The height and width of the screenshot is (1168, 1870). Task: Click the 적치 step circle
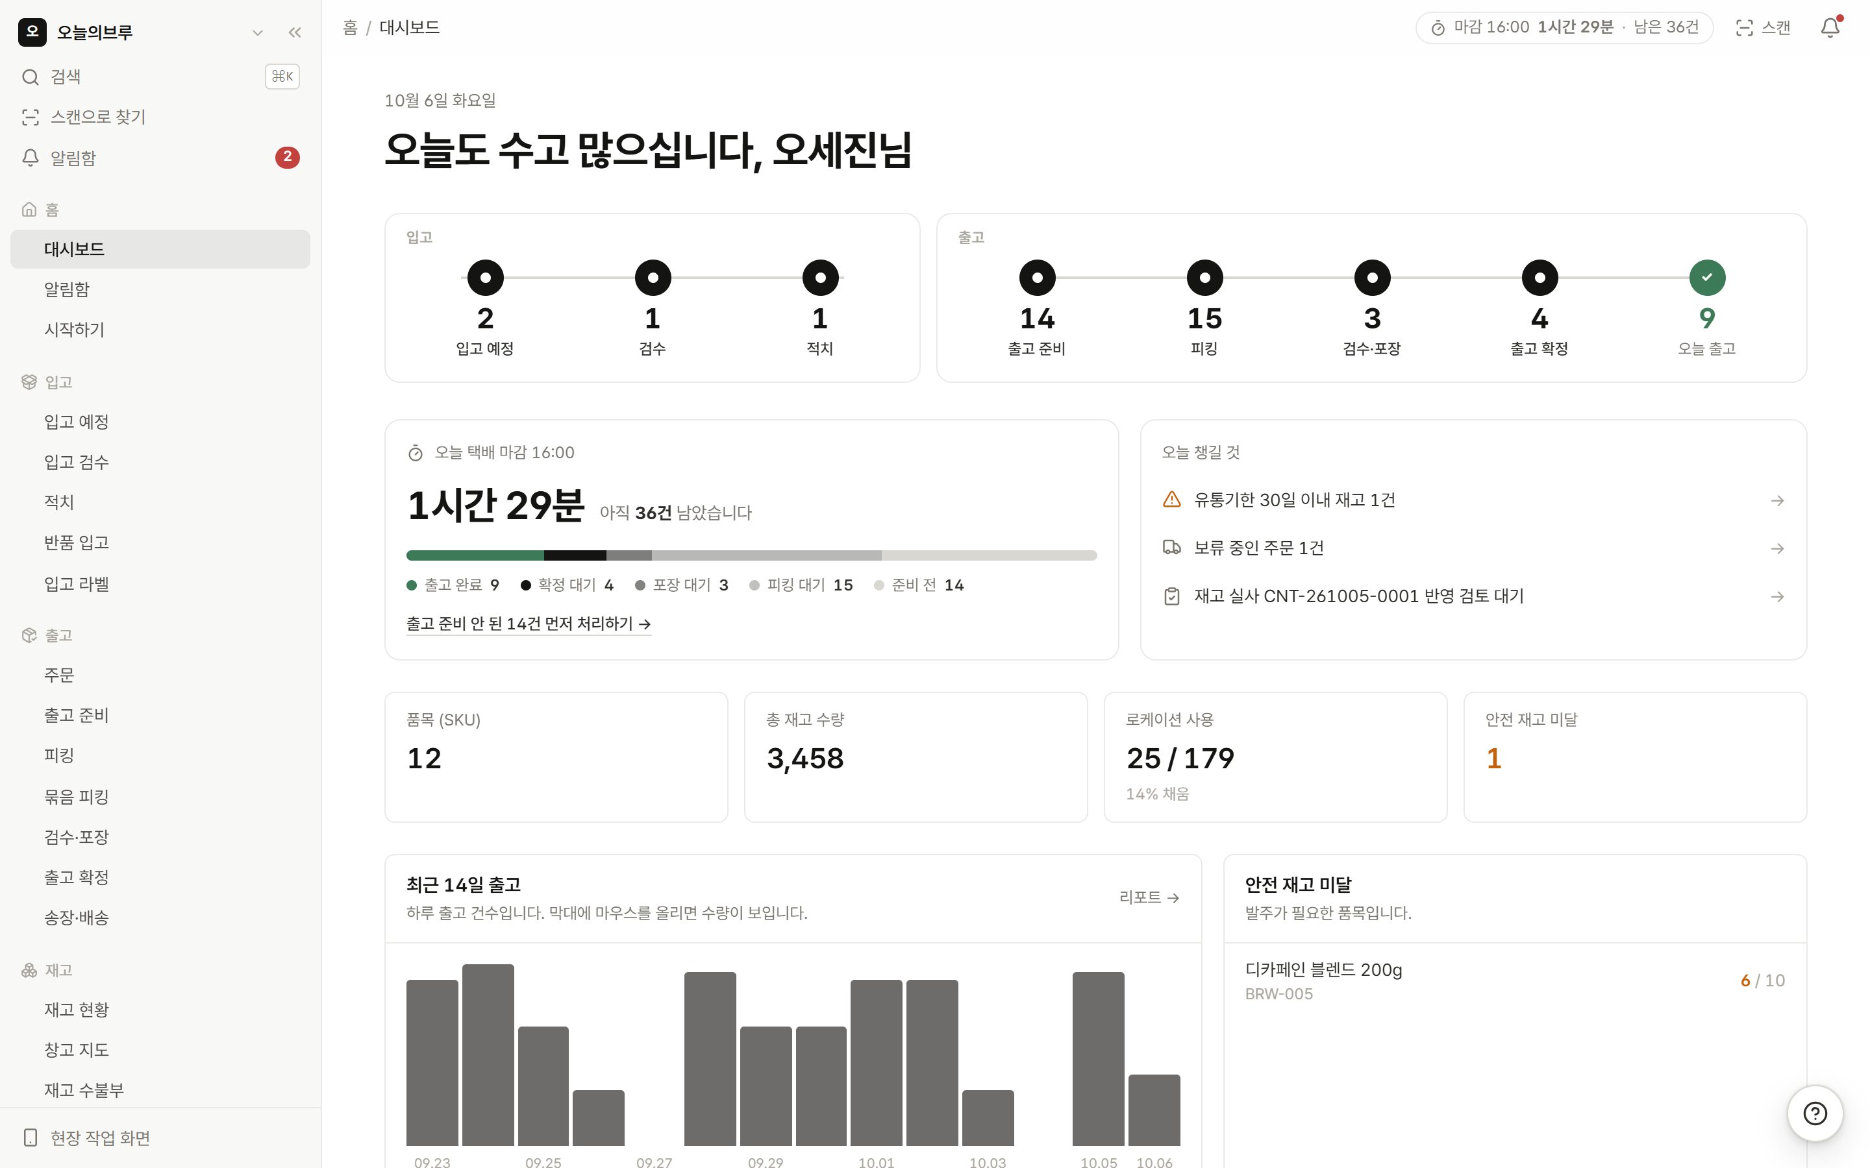821,277
